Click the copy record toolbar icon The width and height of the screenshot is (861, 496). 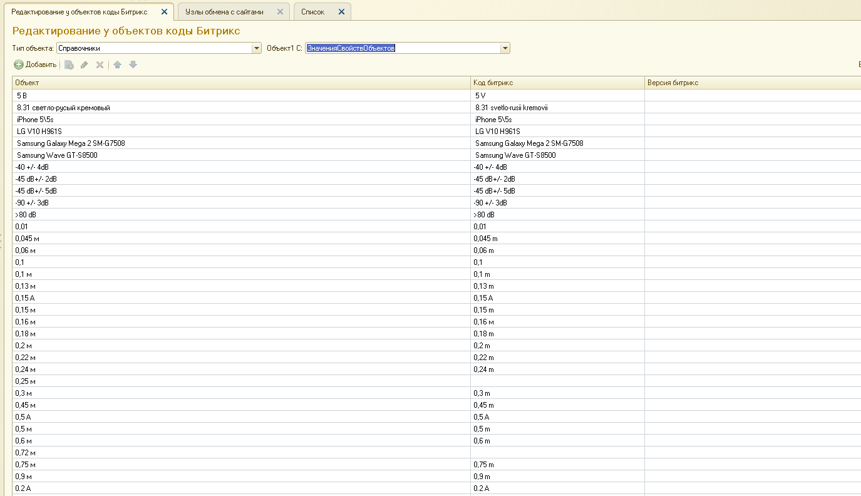tap(69, 65)
